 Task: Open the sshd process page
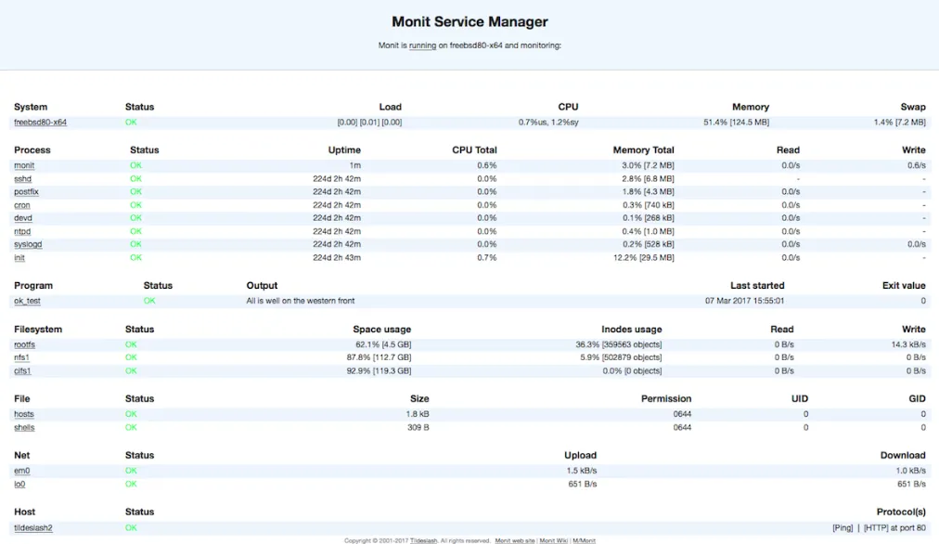[x=23, y=178]
